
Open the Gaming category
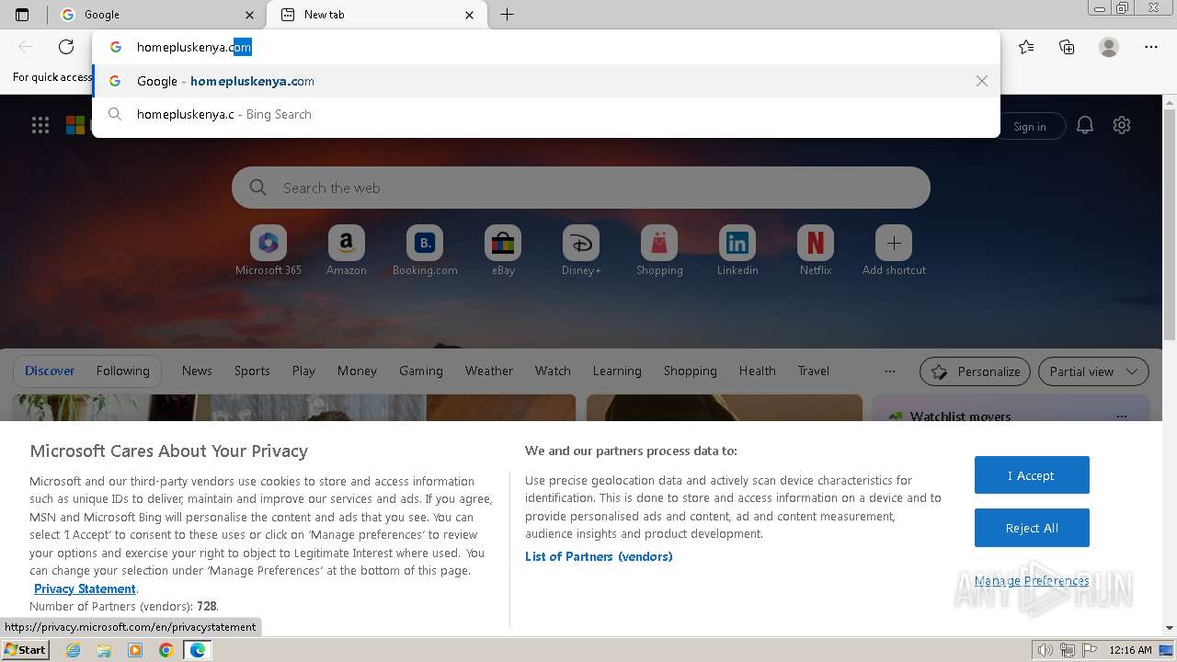(421, 371)
